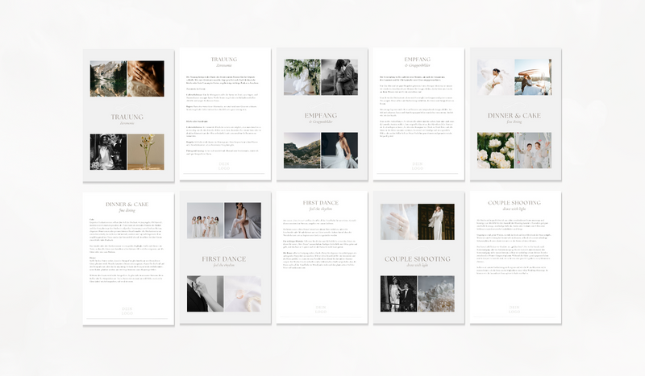Image resolution: width=645 pixels, height=376 pixels.
Task: Click the black-and-white couple photo, Couple Shooting cover
Action: (x=398, y=294)
